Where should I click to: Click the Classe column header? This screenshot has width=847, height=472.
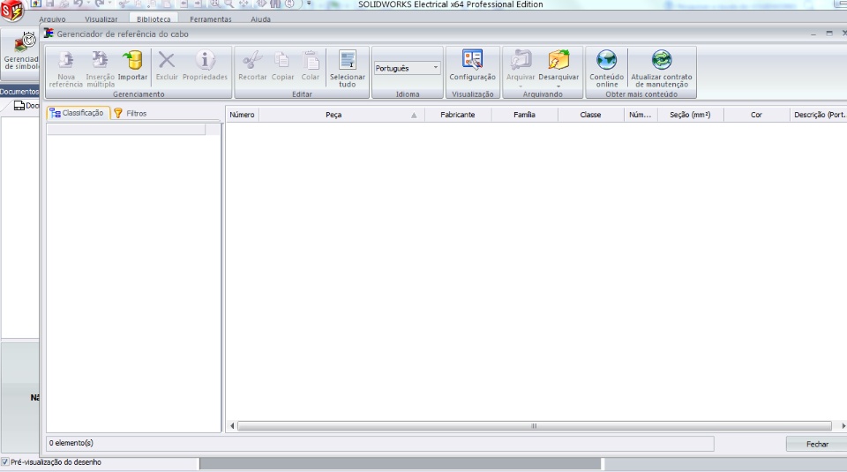coord(590,115)
